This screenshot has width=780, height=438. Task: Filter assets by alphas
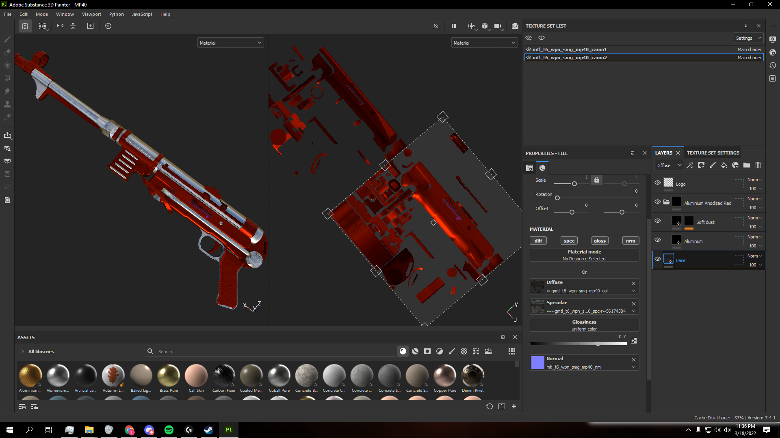tap(464, 351)
